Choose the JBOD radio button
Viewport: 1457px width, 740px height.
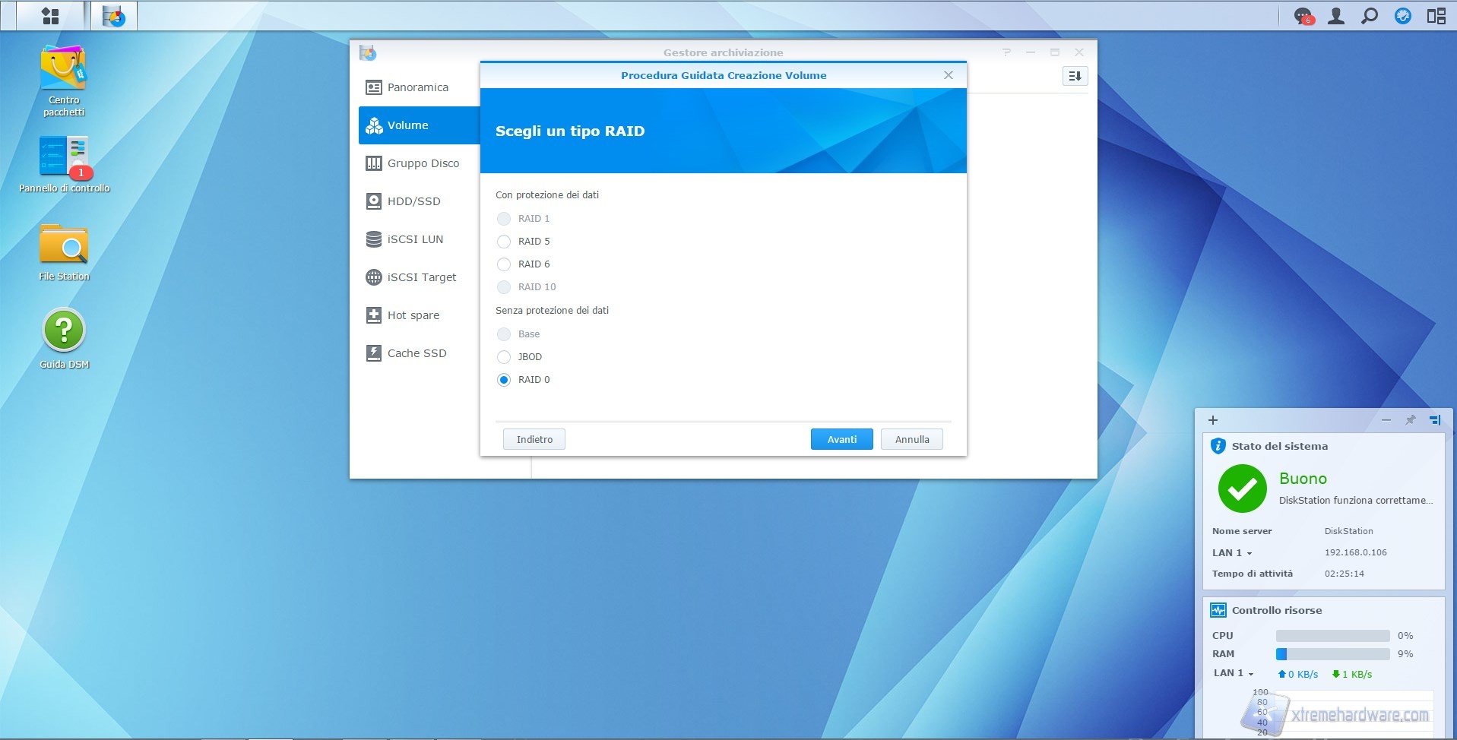click(504, 357)
